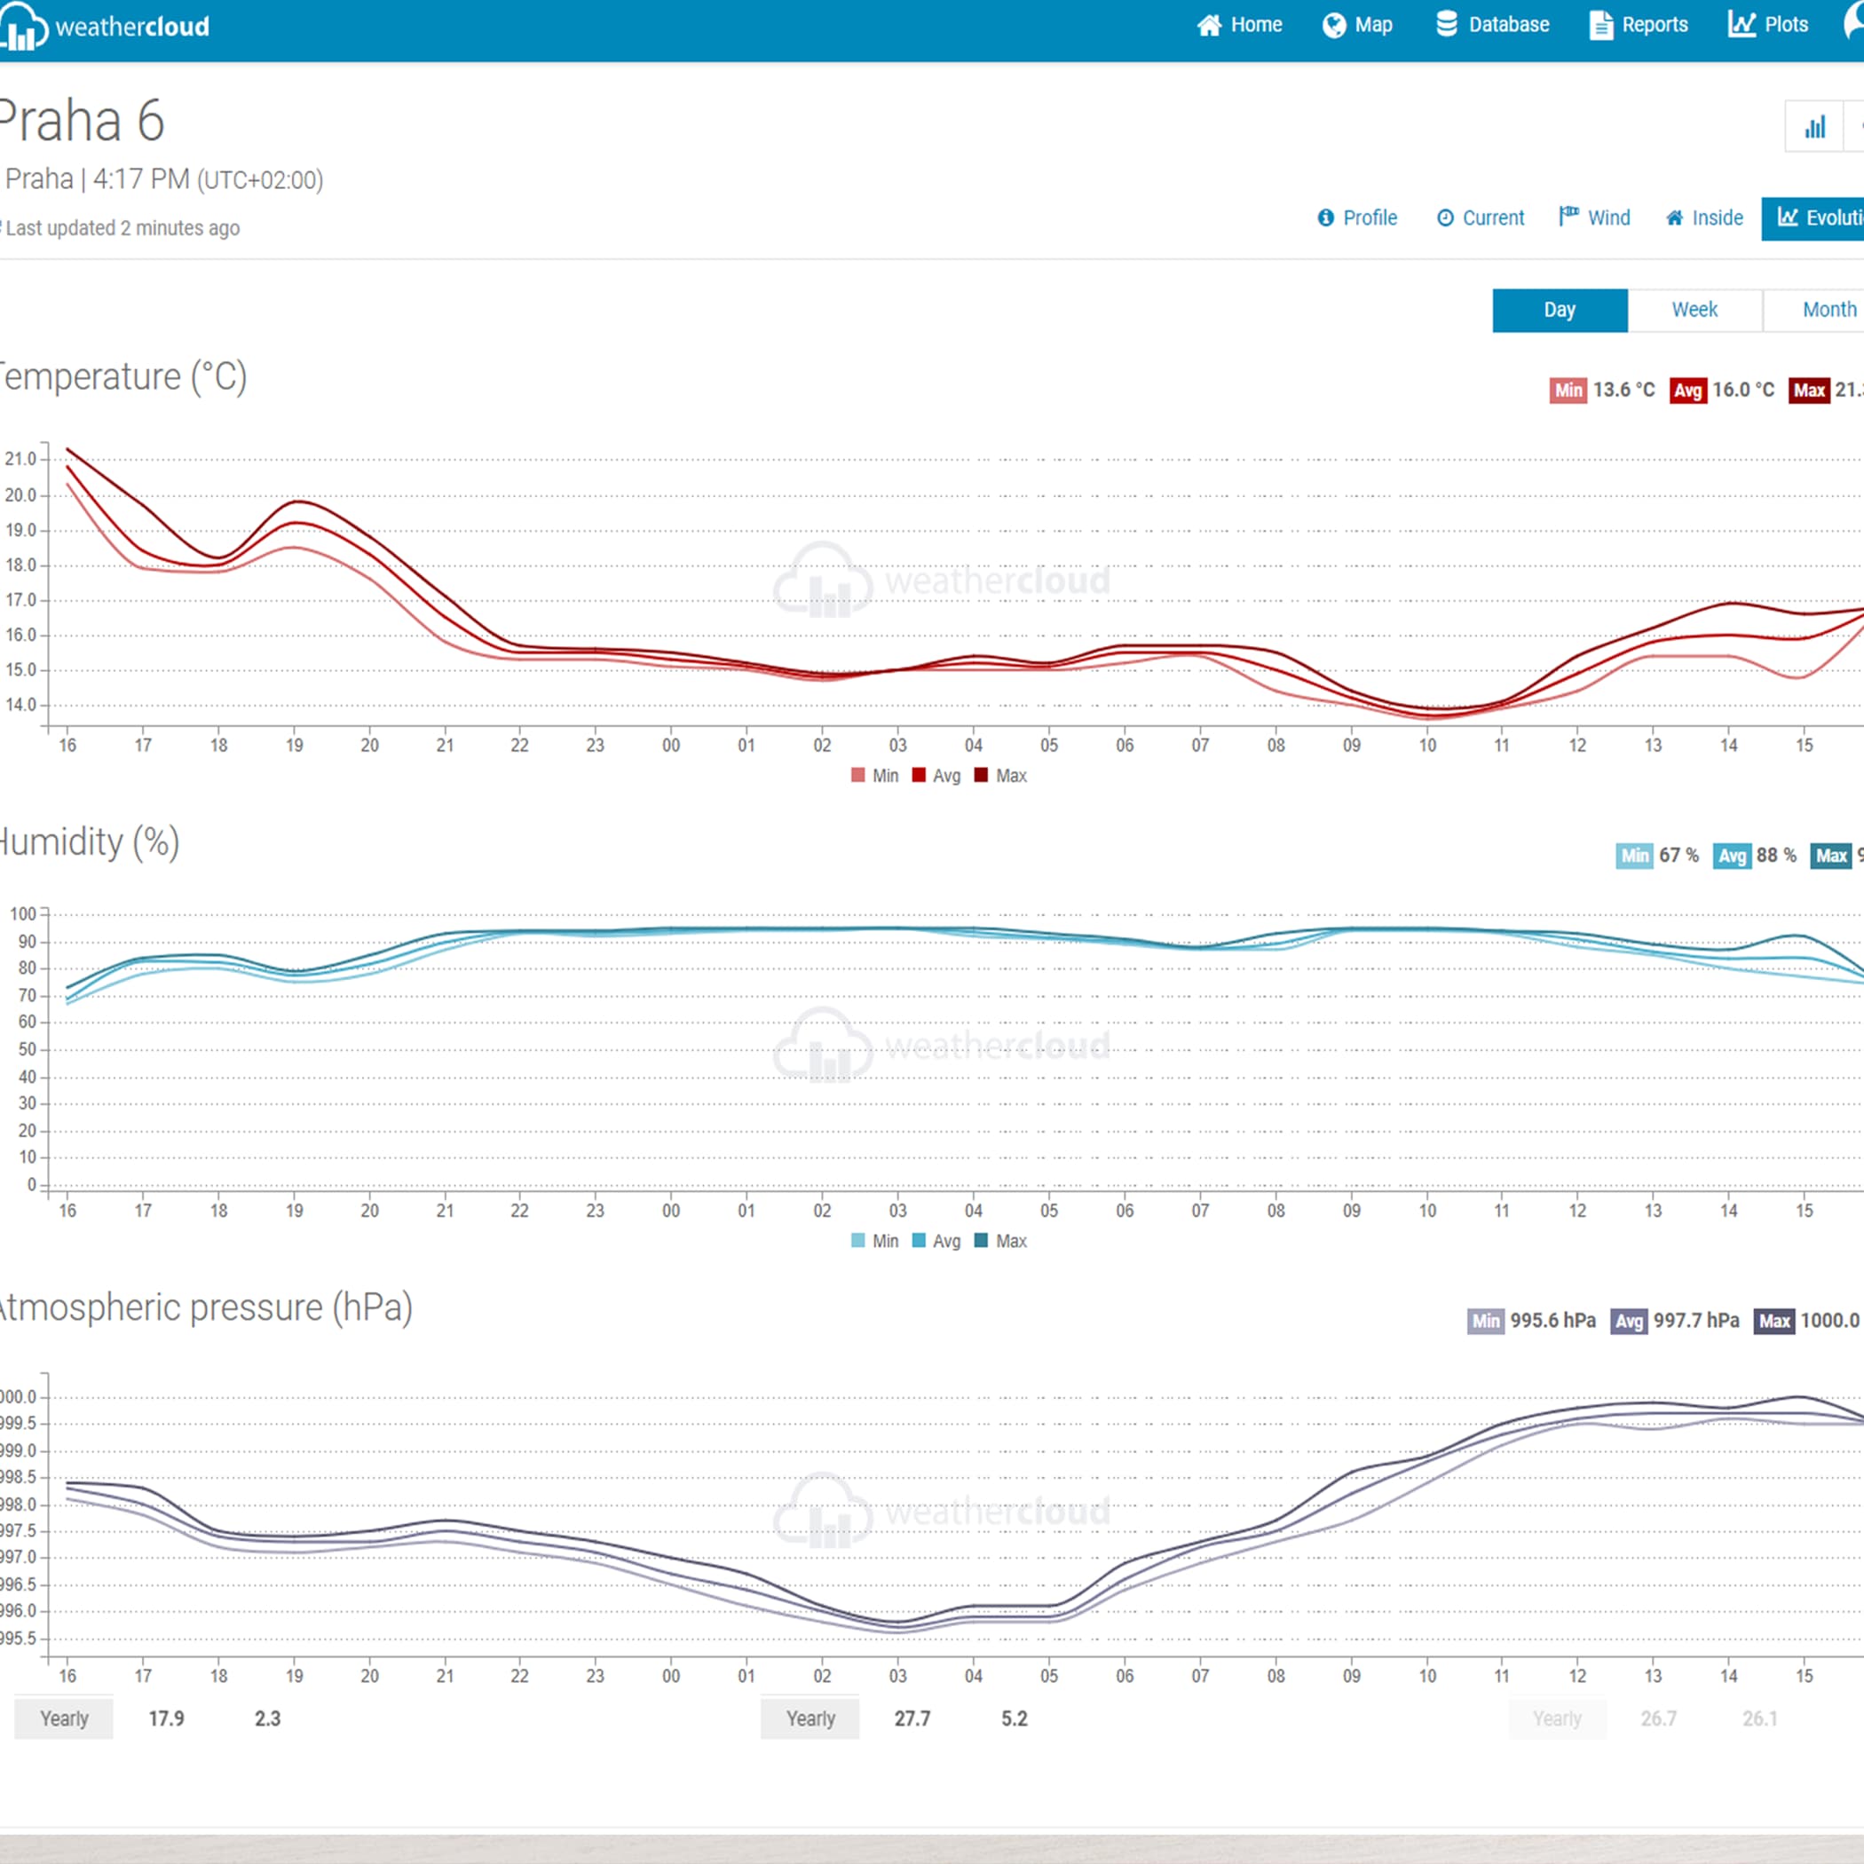
Task: Switch to the Profile view
Action: click(1357, 218)
